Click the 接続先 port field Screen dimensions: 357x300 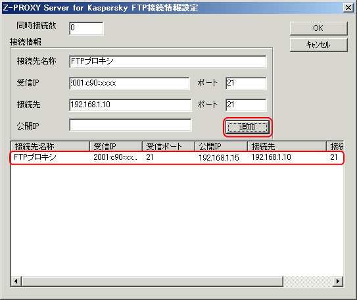point(246,105)
